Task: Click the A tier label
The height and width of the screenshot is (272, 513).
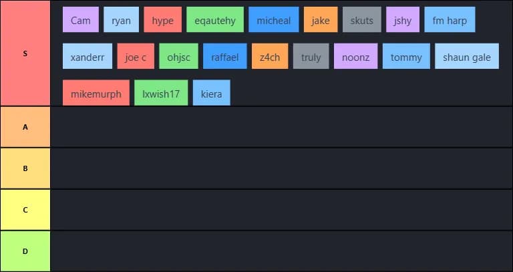Action: tap(25, 126)
